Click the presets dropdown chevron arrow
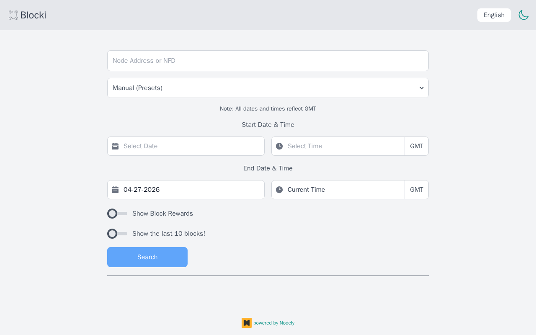 pyautogui.click(x=421, y=88)
